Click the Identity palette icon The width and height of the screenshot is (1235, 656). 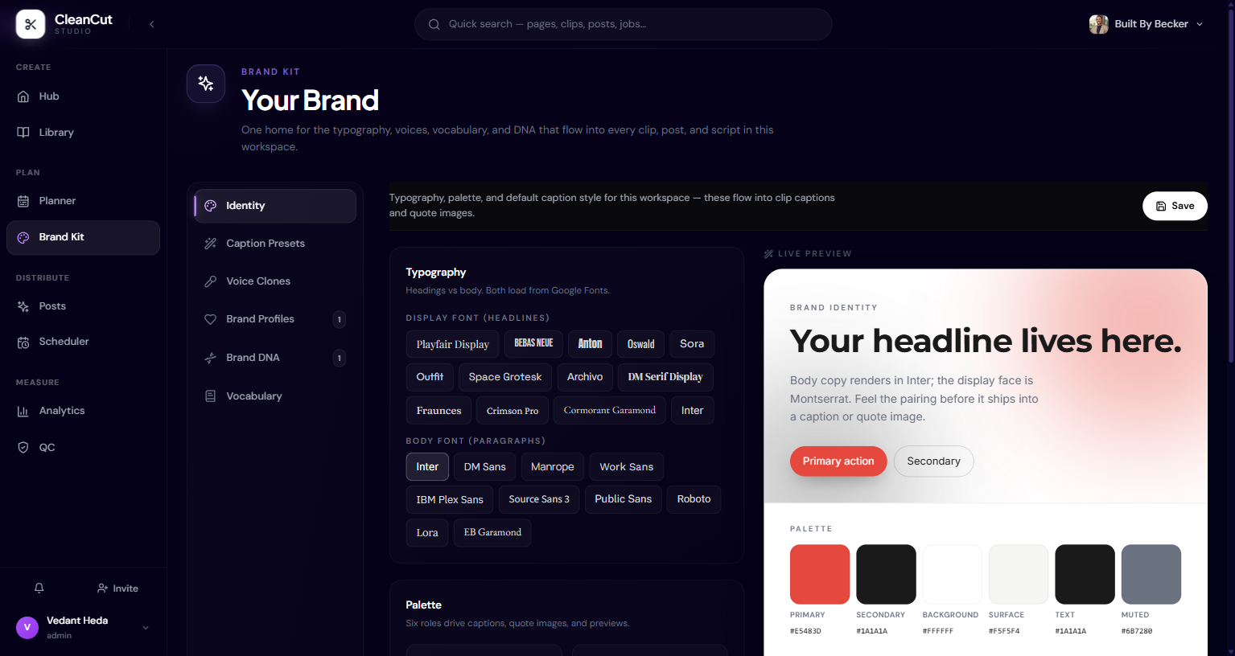tap(211, 206)
